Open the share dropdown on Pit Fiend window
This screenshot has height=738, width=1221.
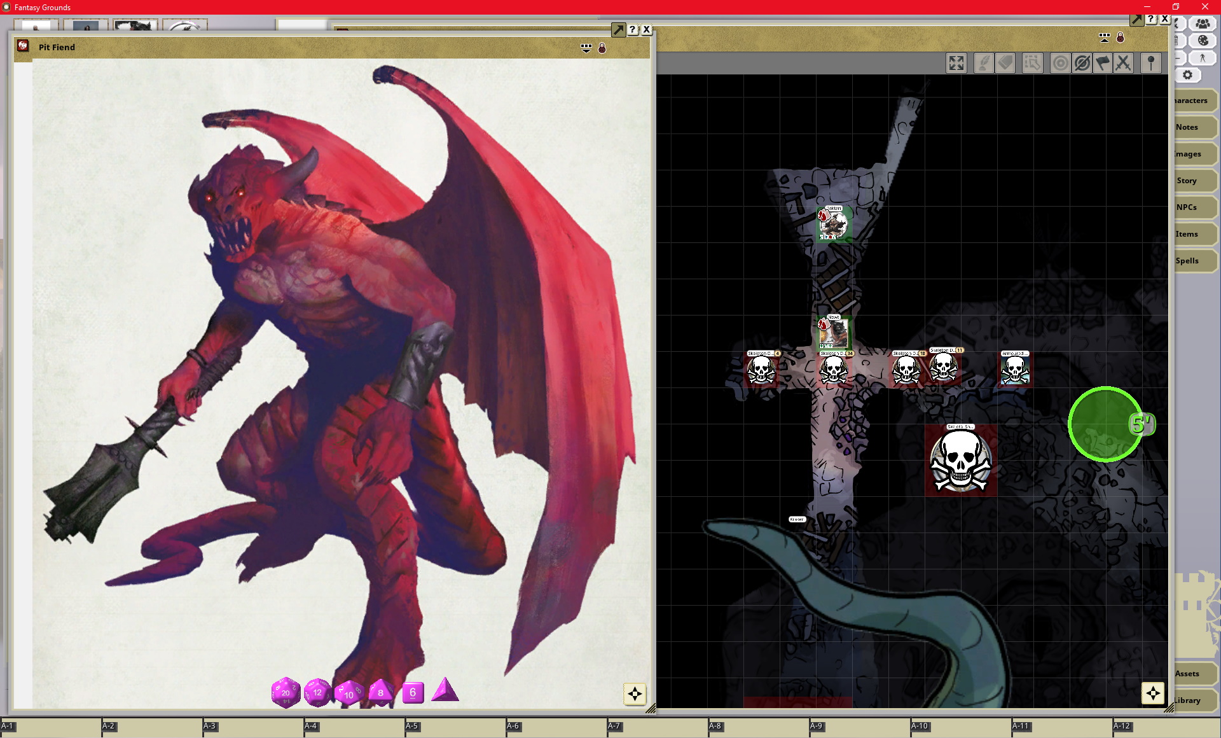[586, 48]
